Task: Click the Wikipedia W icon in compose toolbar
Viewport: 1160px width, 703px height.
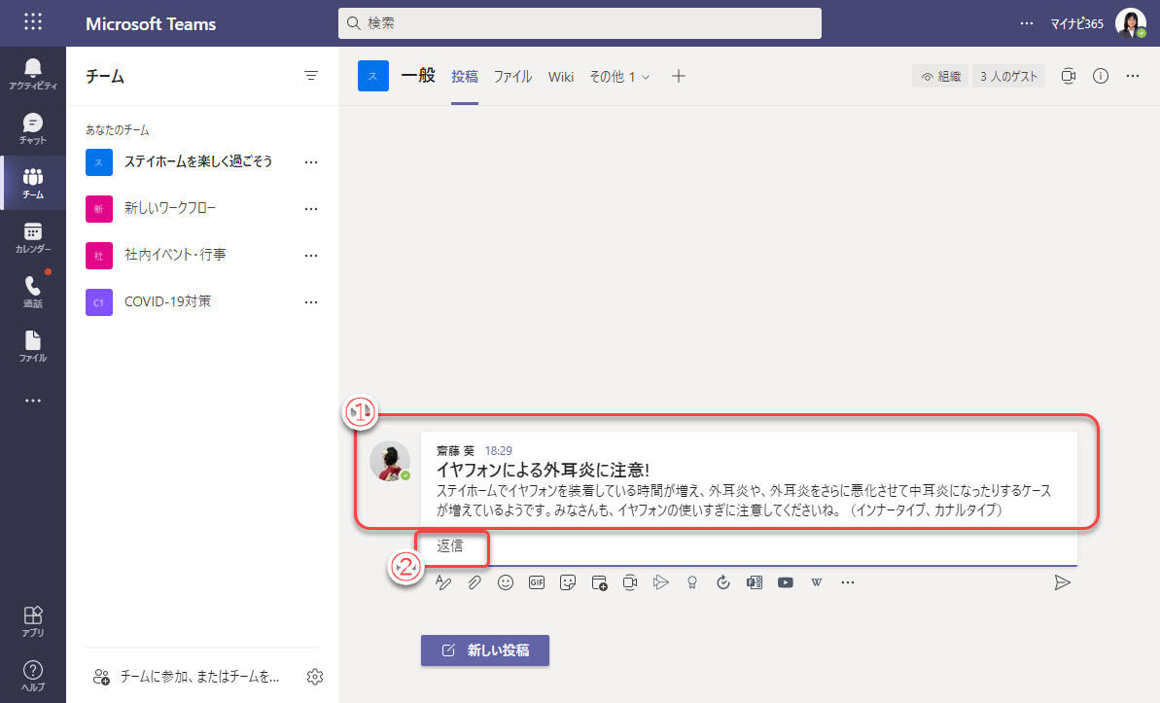Action: point(816,582)
